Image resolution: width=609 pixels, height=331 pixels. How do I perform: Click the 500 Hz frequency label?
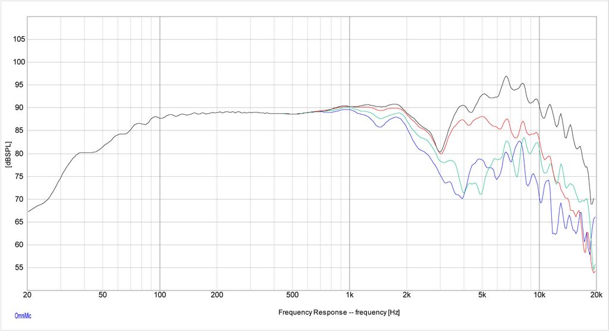point(293,295)
